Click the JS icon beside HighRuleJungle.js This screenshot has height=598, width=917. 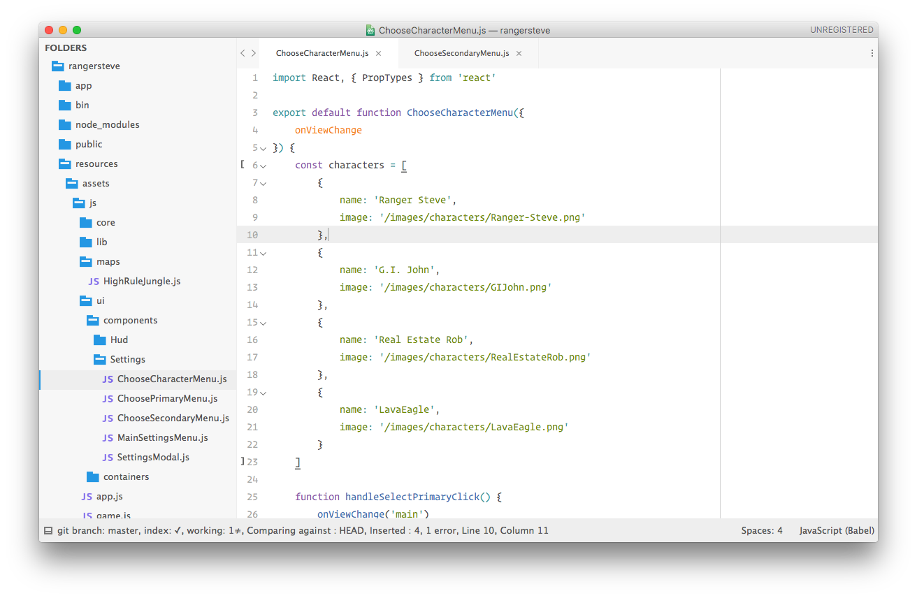(94, 282)
